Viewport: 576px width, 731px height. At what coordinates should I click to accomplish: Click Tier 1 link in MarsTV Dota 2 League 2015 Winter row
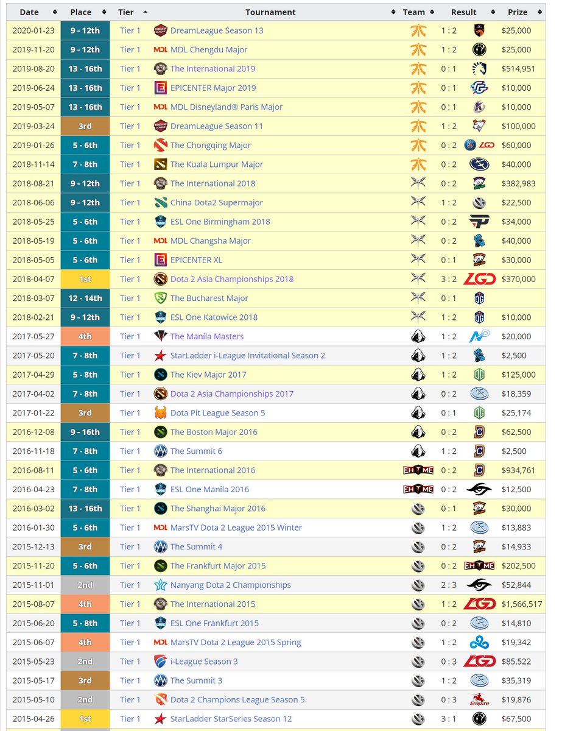point(130,528)
